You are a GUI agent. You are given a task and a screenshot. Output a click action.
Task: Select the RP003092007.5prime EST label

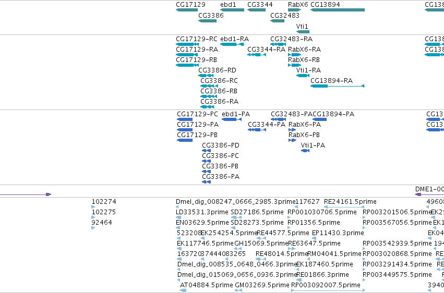(326, 285)
